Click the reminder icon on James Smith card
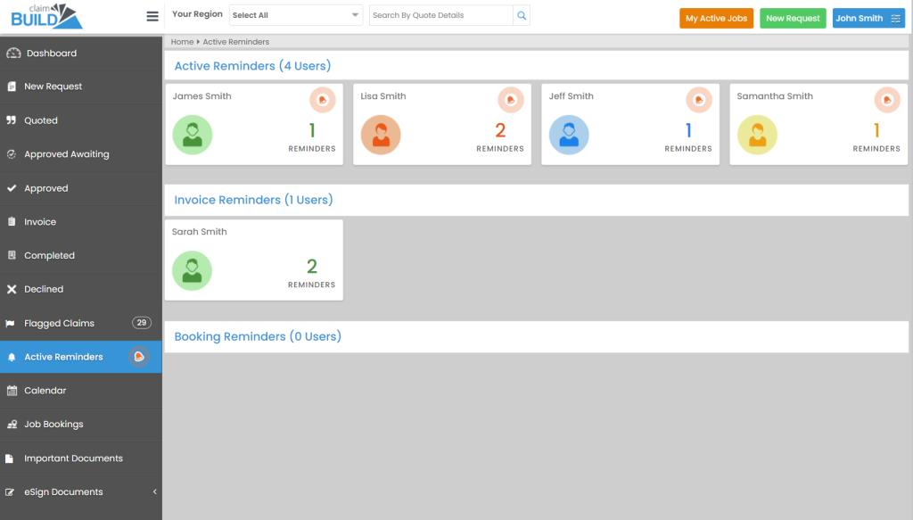This screenshot has width=913, height=520. tap(322, 100)
